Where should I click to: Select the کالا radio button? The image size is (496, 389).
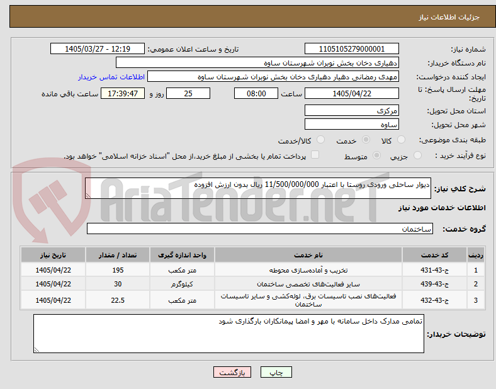point(401,140)
